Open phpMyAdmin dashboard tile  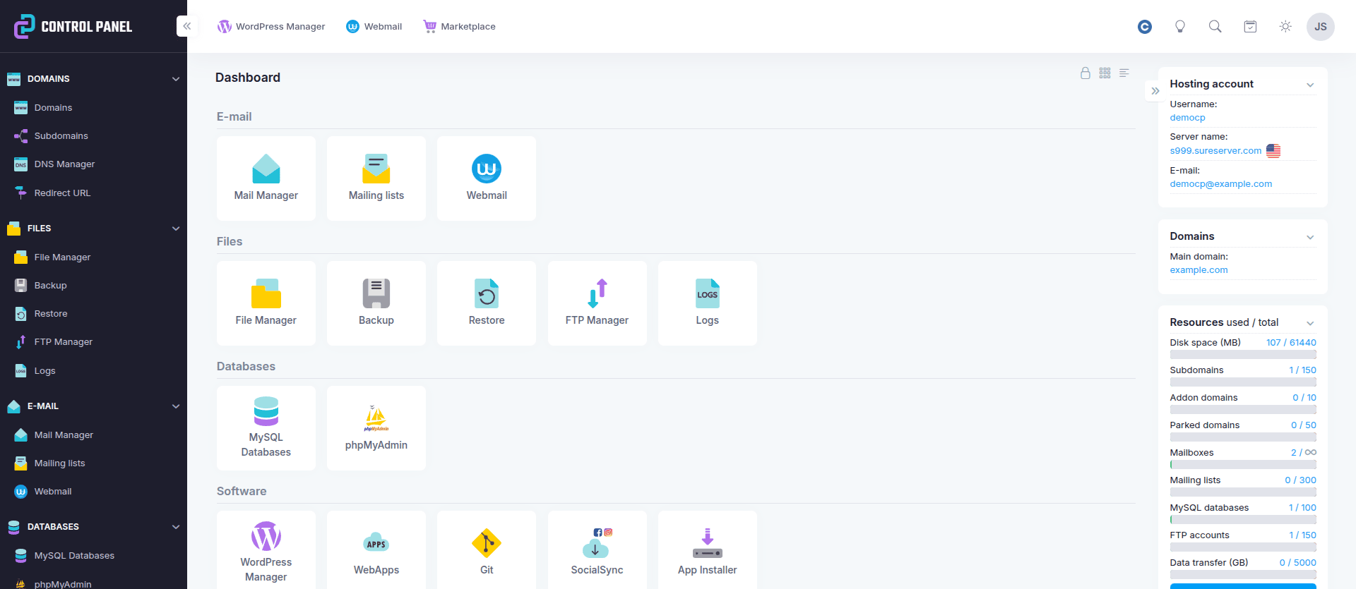(376, 428)
